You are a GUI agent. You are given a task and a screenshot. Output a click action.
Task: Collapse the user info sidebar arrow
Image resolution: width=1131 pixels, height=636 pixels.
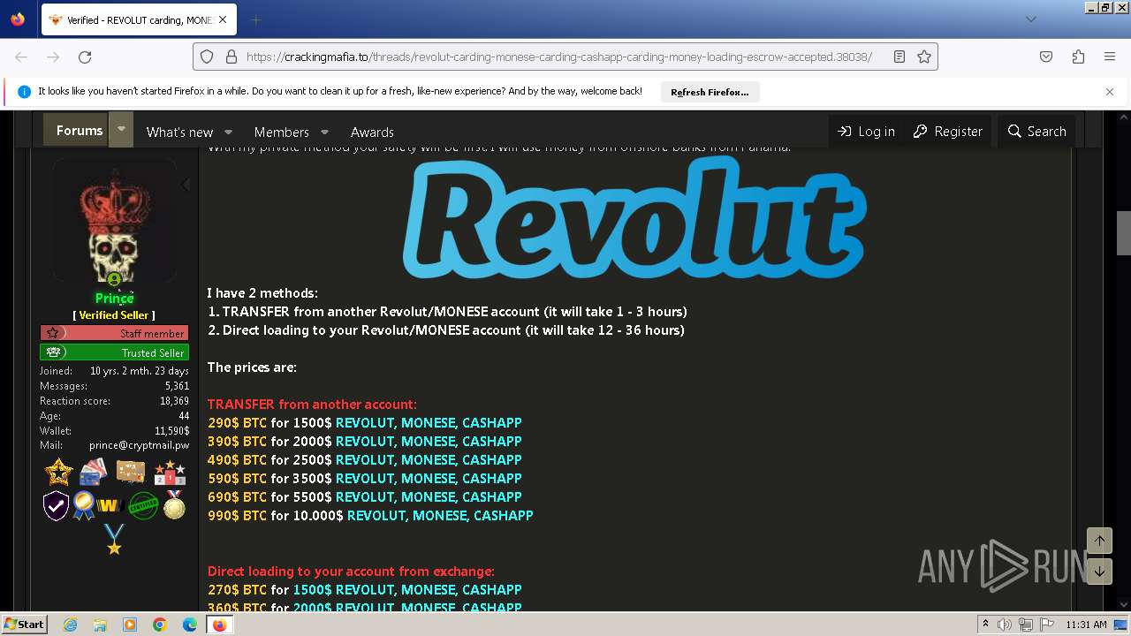click(185, 185)
